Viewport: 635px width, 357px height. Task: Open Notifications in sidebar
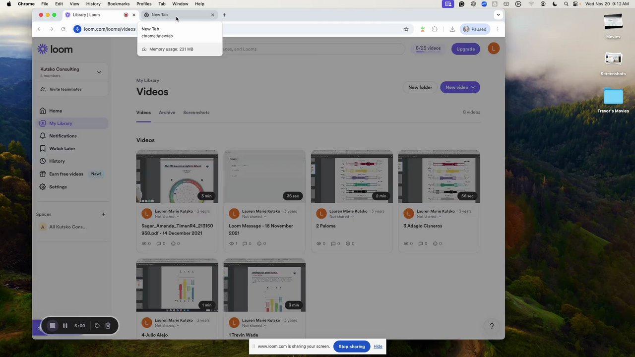(x=72, y=136)
